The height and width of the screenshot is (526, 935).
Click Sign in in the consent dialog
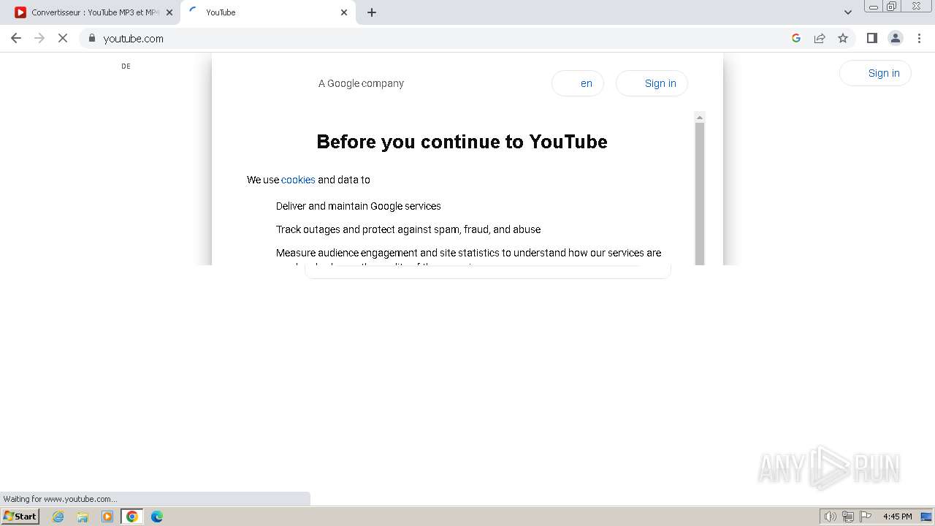click(652, 83)
